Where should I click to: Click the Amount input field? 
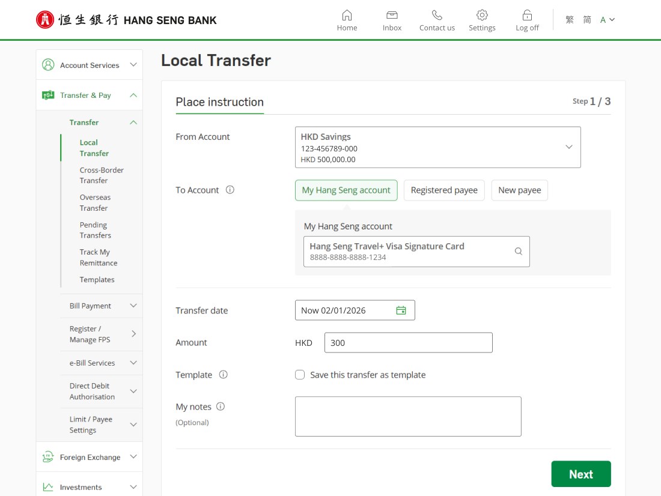[x=408, y=342]
